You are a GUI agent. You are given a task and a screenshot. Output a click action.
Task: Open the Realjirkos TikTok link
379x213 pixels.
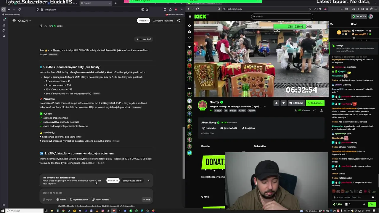(x=248, y=128)
